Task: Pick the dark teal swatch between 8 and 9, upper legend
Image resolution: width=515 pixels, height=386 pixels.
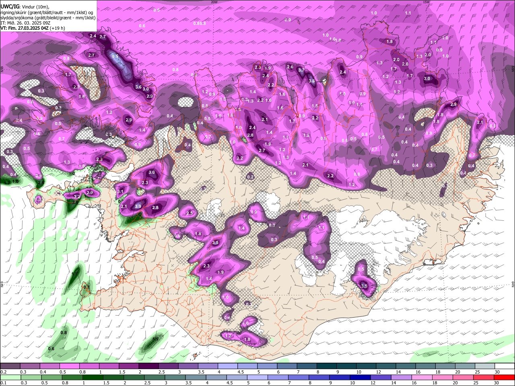Action: (x=327, y=366)
